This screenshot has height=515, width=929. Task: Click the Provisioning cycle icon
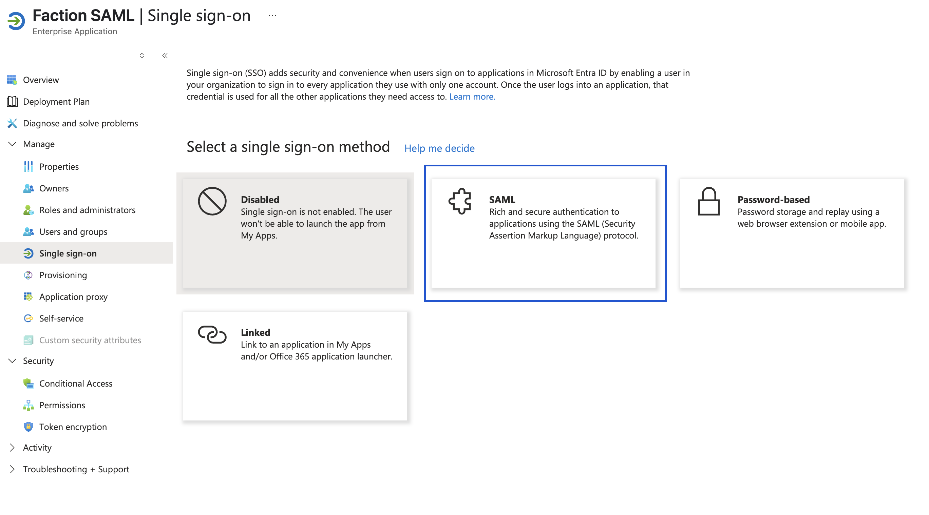pyautogui.click(x=28, y=275)
